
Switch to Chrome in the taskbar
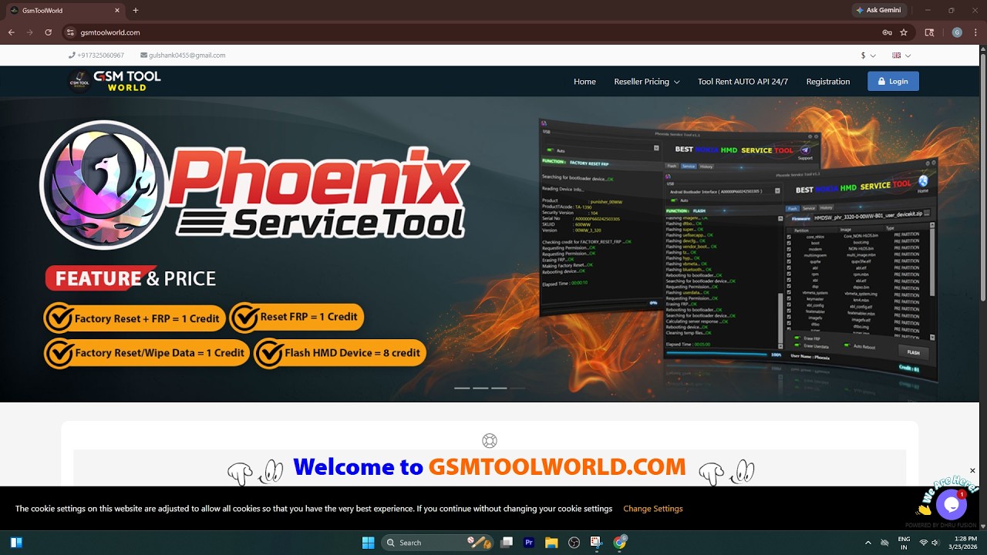coord(619,543)
